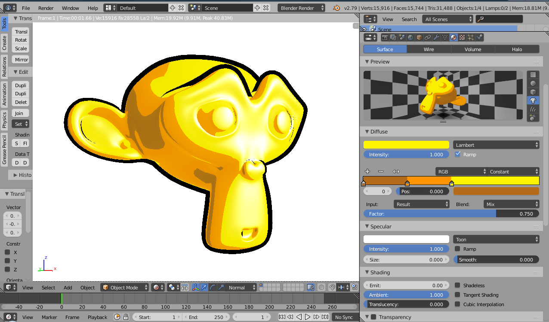Open the Render menu
The height and width of the screenshot is (322, 549).
click(x=46, y=8)
